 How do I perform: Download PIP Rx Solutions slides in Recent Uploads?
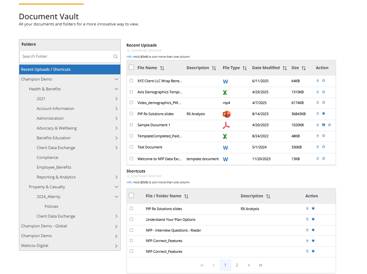tap(318, 114)
